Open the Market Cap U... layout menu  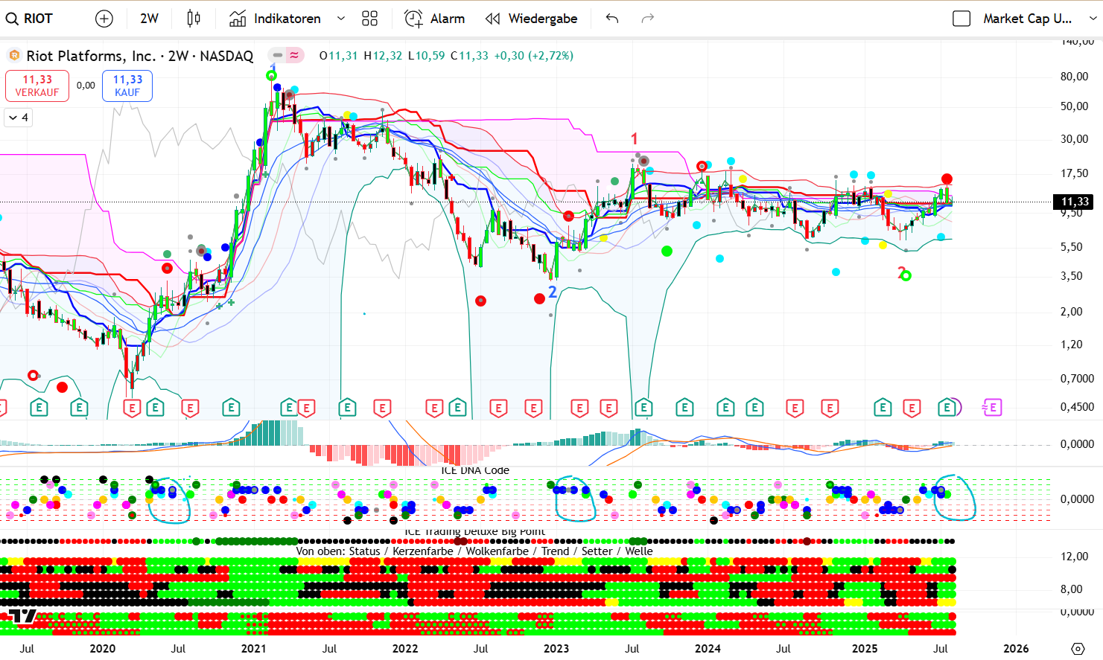[x=1027, y=19]
